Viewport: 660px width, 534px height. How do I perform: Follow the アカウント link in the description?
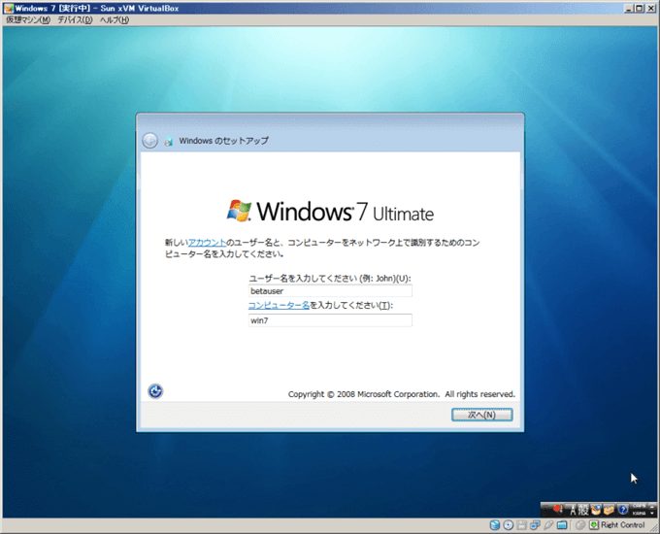coord(208,243)
